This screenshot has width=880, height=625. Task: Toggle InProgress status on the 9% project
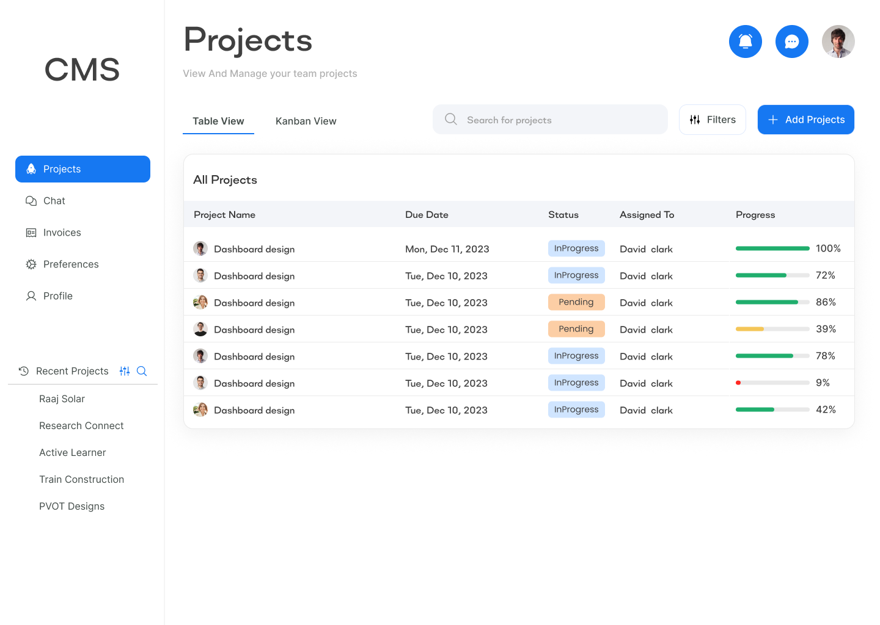576,382
